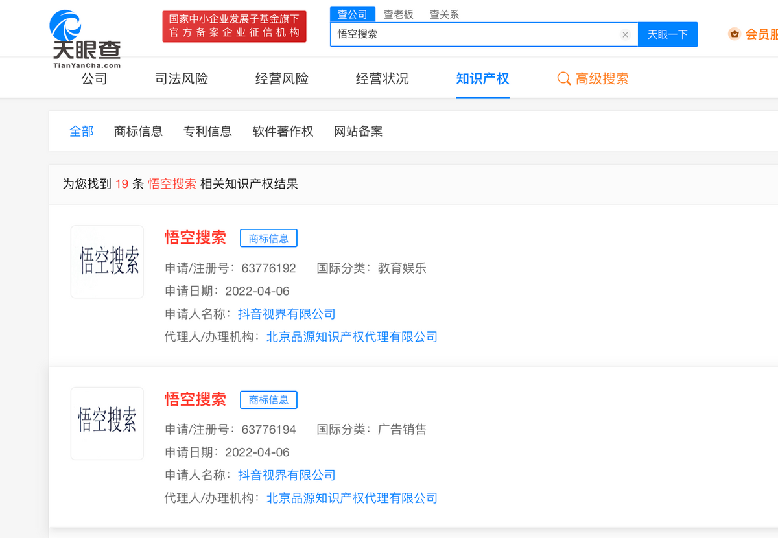The width and height of the screenshot is (778, 538).
Task: Switch to 查关系 search mode
Action: pyautogui.click(x=444, y=14)
